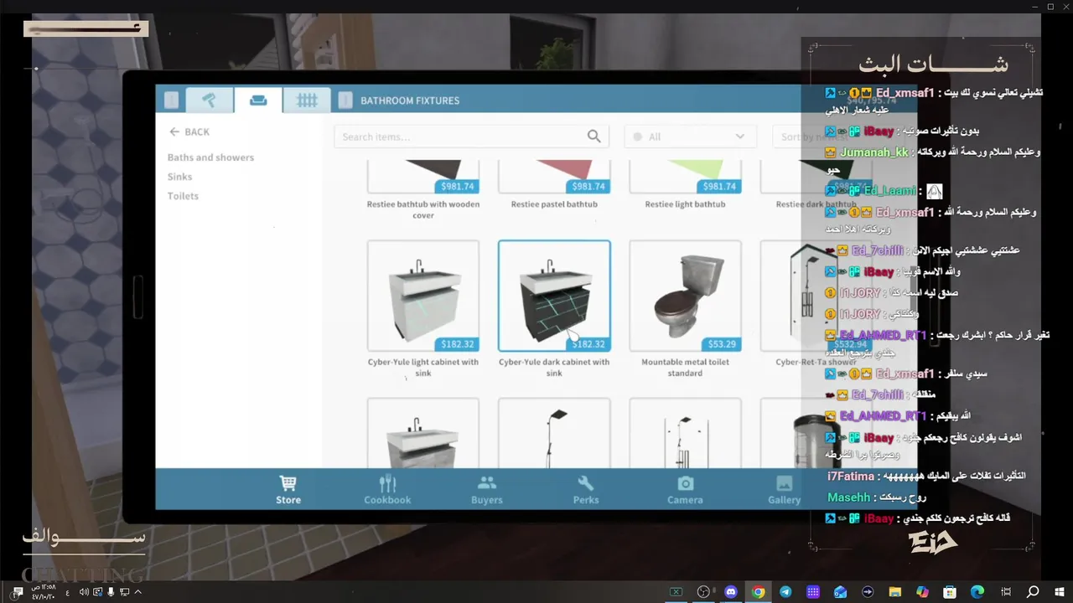The height and width of the screenshot is (603, 1073).
Task: Open Outlook mail from the taskbar
Action: pyautogui.click(x=840, y=592)
